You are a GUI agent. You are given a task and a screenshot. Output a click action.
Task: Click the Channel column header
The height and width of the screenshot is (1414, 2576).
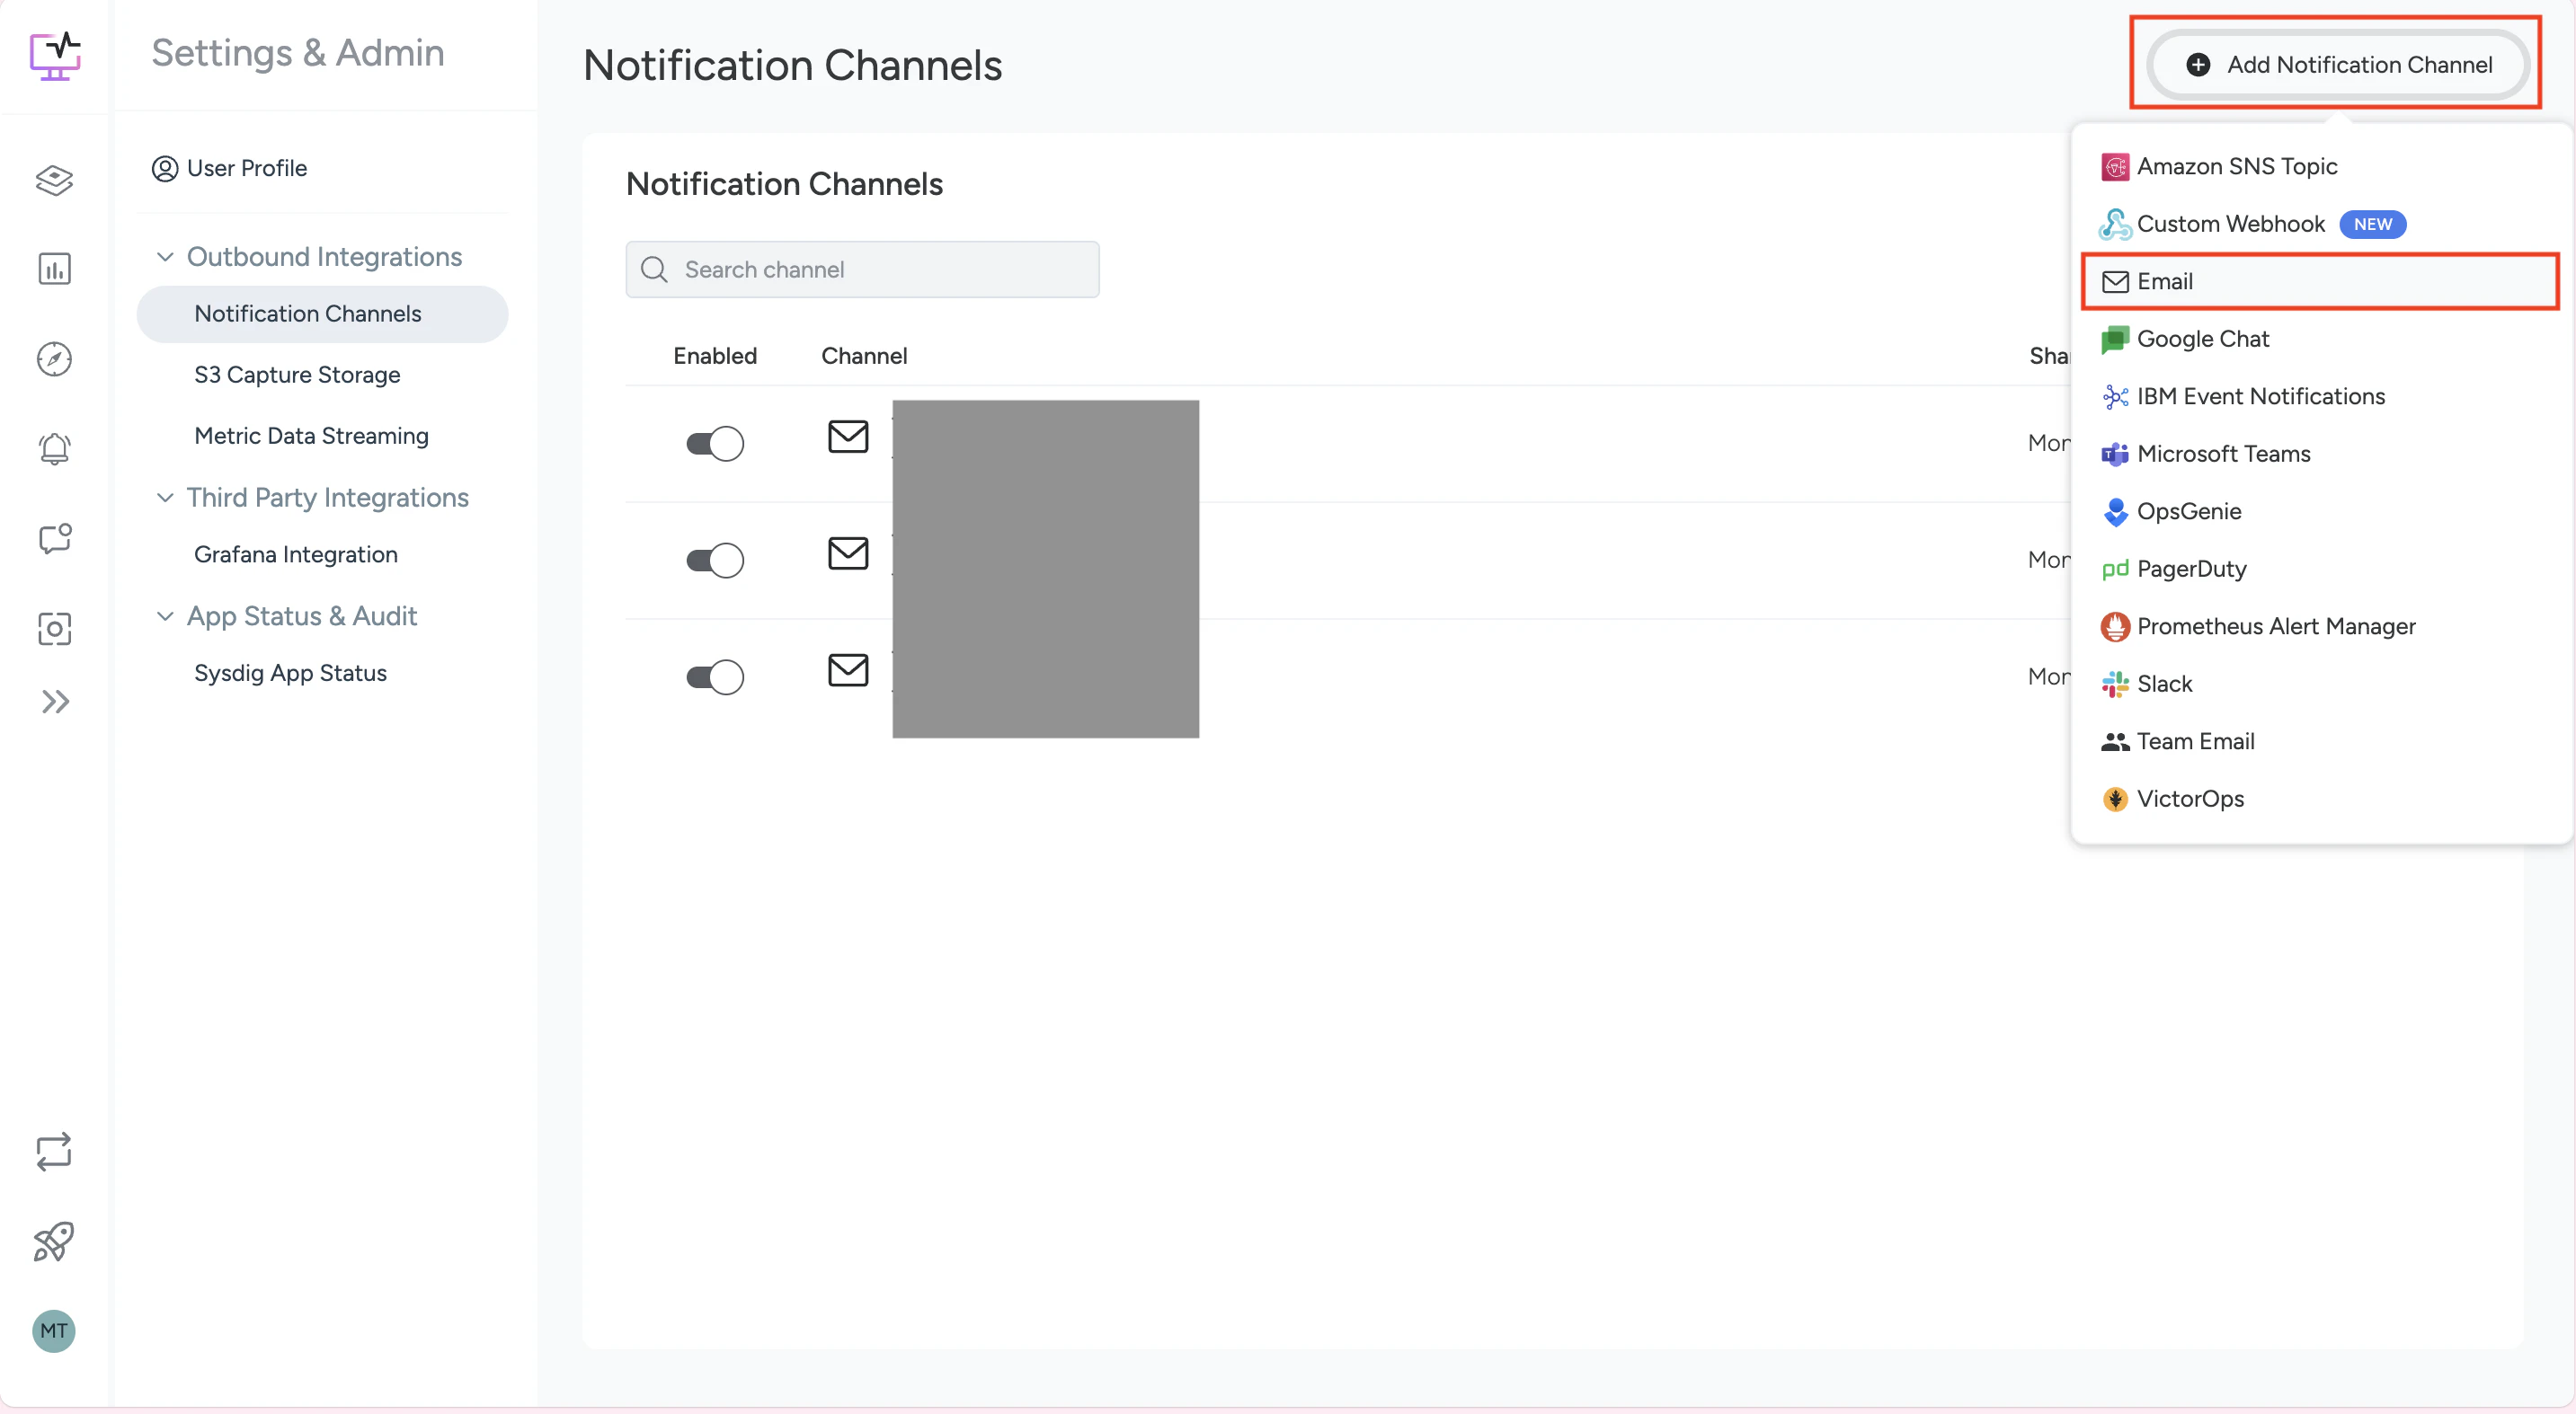(864, 357)
